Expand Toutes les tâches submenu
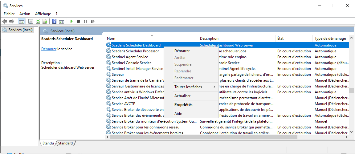This screenshot has height=154, width=355. click(191, 87)
